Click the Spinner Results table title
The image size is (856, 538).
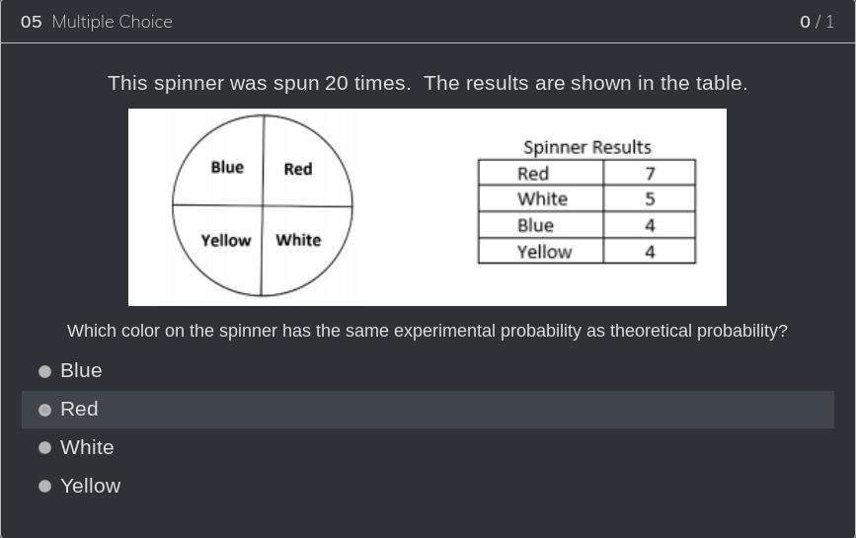(x=586, y=147)
